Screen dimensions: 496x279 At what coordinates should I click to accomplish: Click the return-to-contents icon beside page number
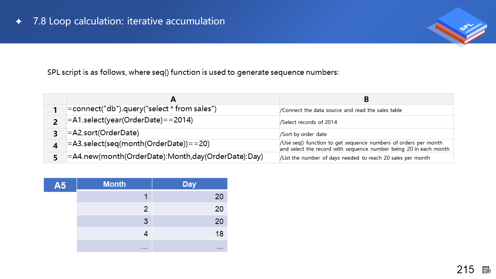487,270
